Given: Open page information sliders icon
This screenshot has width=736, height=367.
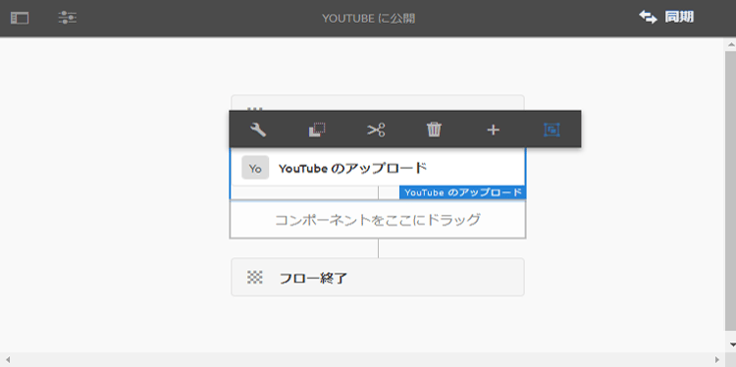Looking at the screenshot, I should [68, 18].
